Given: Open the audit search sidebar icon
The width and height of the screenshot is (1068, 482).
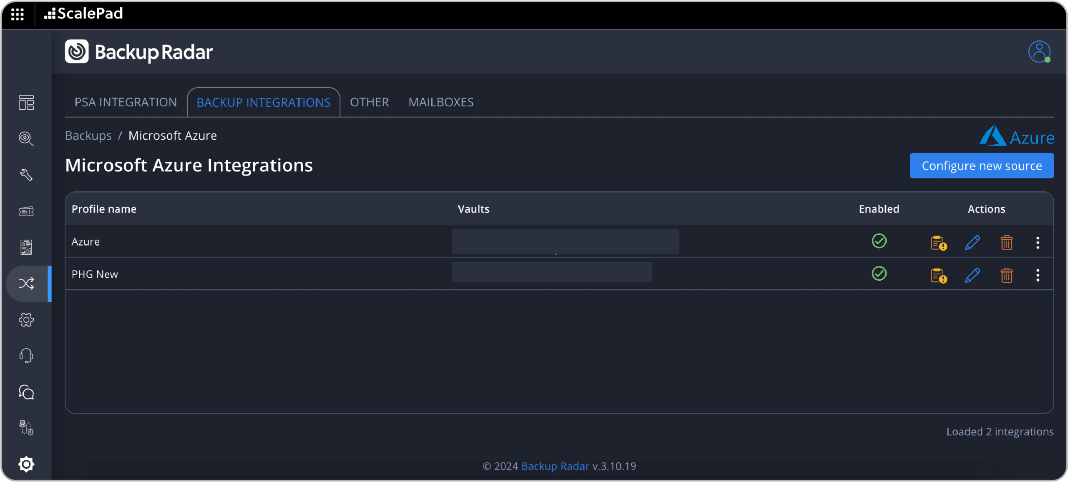Looking at the screenshot, I should pos(26,138).
